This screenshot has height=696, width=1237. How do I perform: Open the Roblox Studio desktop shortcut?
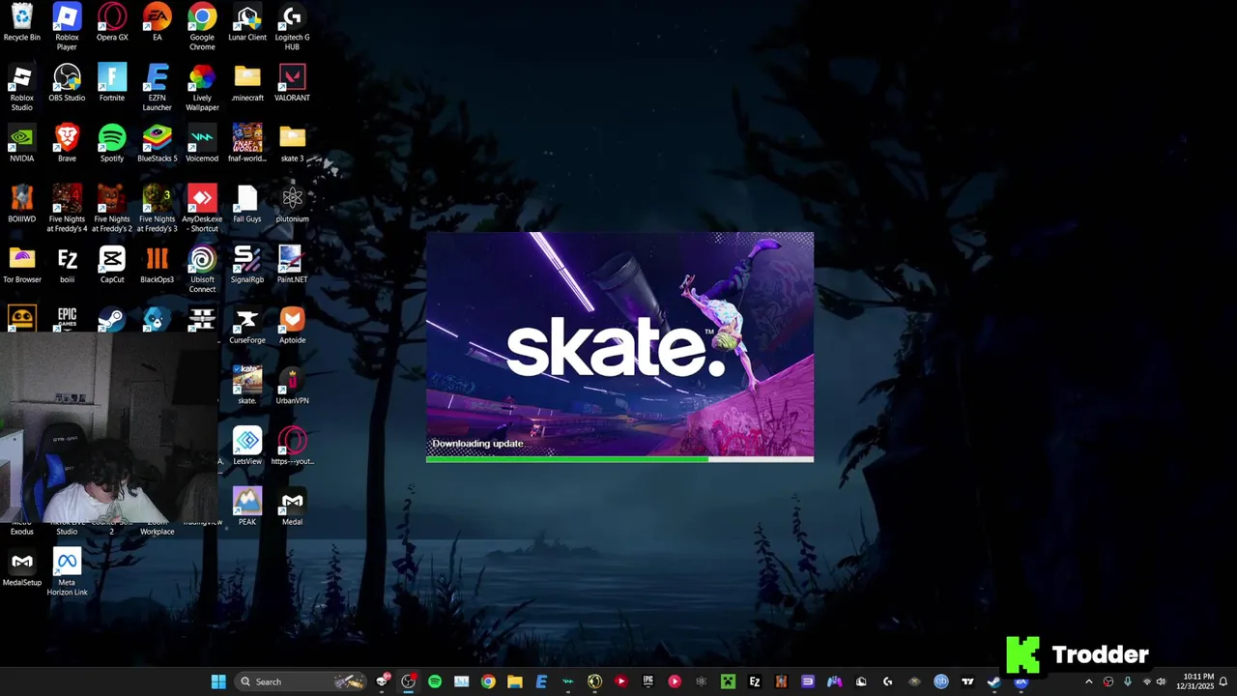coord(21,88)
